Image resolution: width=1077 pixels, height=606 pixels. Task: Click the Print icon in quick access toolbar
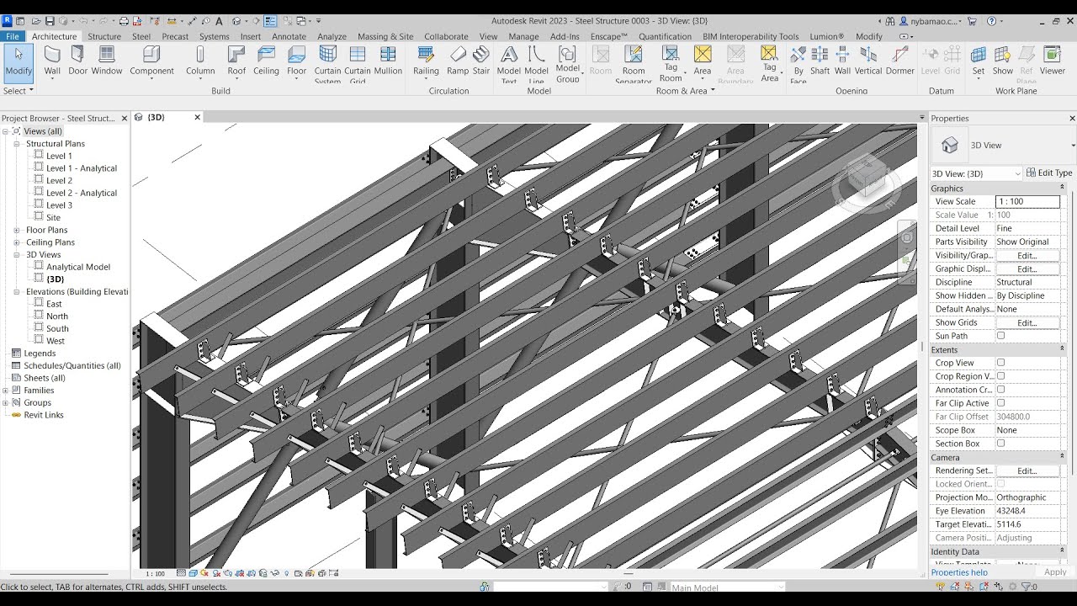click(124, 21)
